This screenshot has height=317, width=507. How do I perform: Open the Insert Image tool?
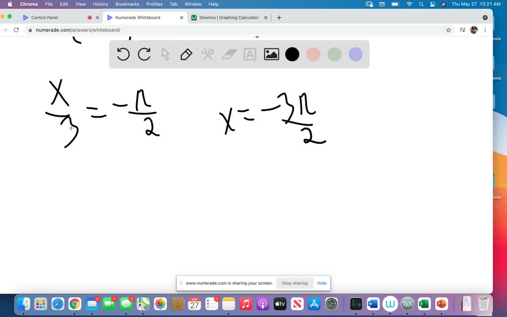[271, 54]
